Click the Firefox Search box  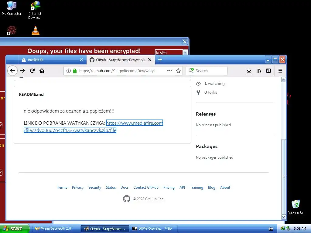(207, 71)
